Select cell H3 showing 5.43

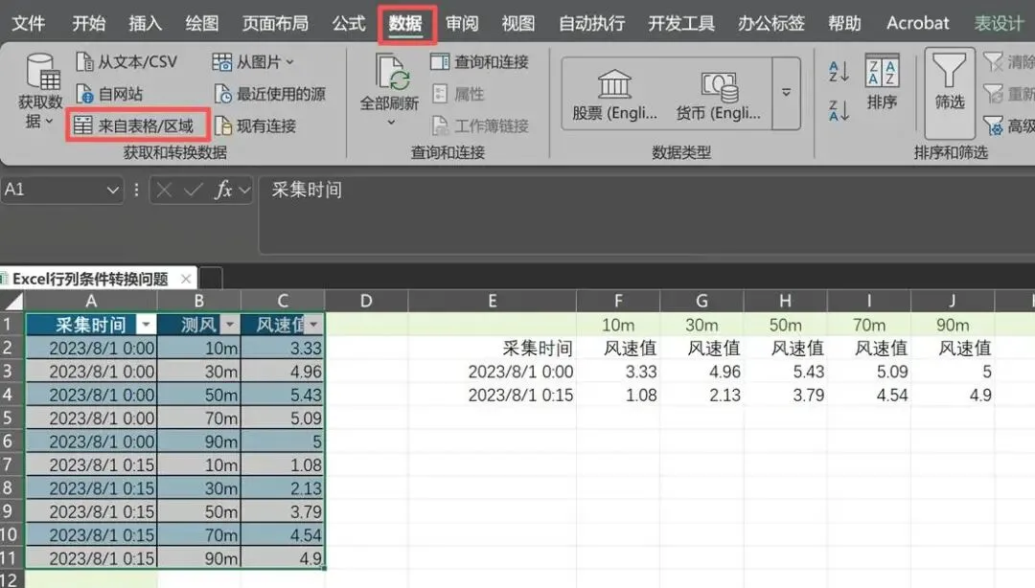click(785, 372)
